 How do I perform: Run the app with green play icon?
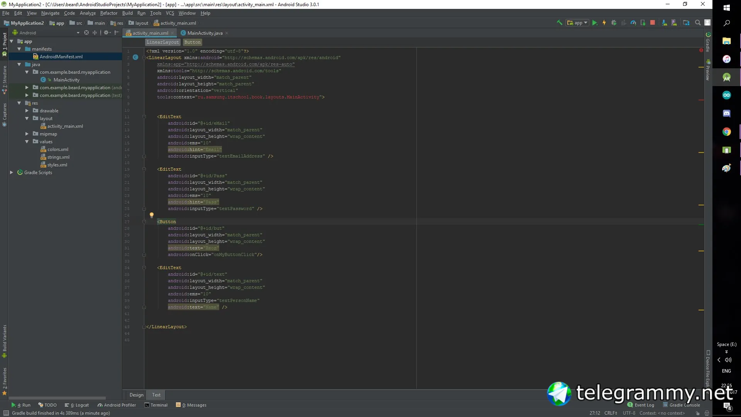click(595, 23)
